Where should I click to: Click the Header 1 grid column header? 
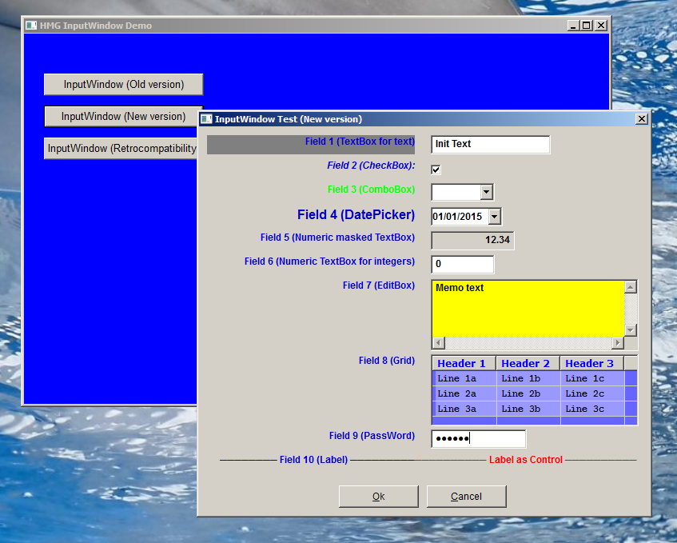coord(463,362)
